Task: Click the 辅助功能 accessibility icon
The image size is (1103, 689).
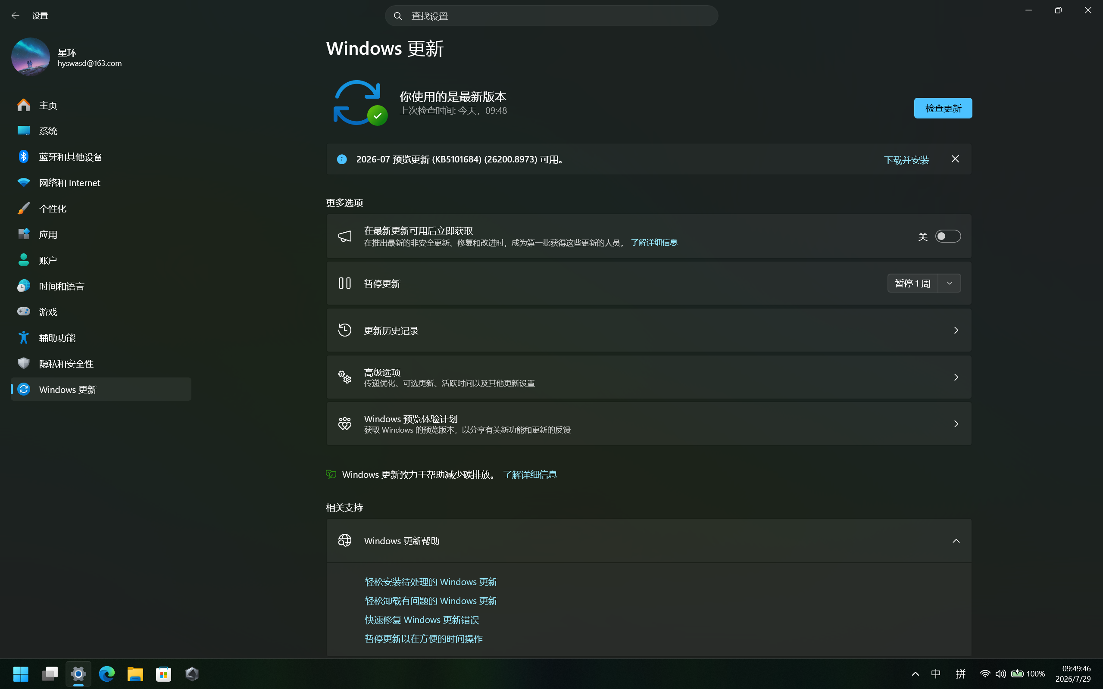Action: coord(23,338)
